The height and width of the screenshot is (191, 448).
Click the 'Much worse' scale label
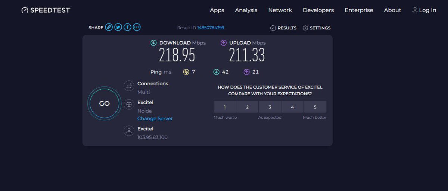click(225, 117)
